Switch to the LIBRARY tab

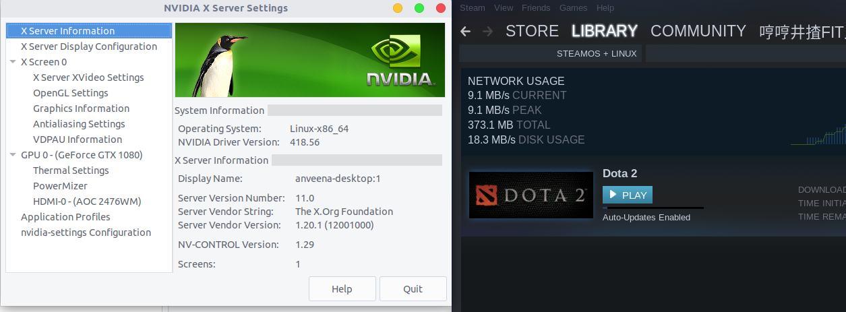tap(604, 32)
